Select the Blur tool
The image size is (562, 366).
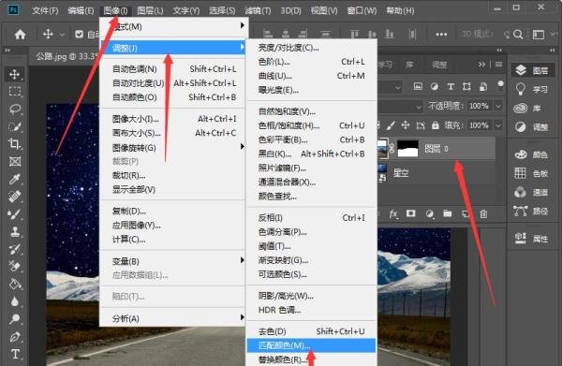pyautogui.click(x=15, y=301)
